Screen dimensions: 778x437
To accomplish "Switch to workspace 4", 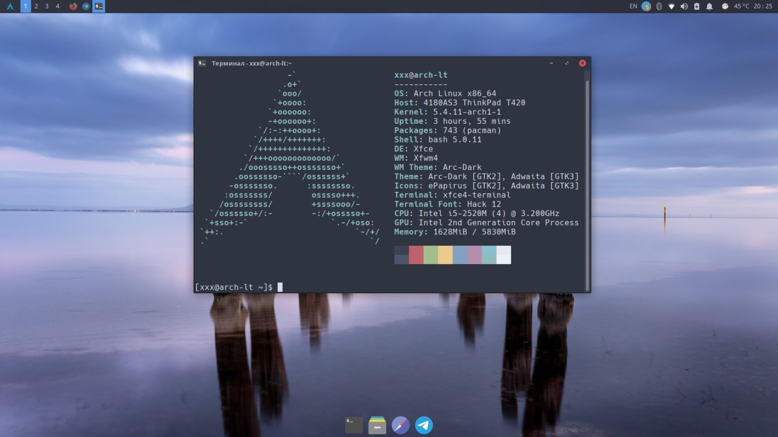I will point(58,6).
